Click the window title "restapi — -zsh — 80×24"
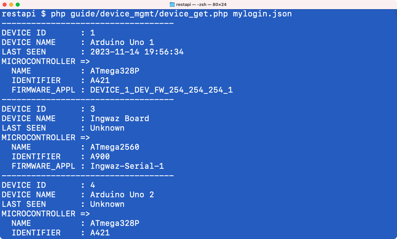Image resolution: width=397 pixels, height=239 pixels. pyautogui.click(x=202, y=5)
